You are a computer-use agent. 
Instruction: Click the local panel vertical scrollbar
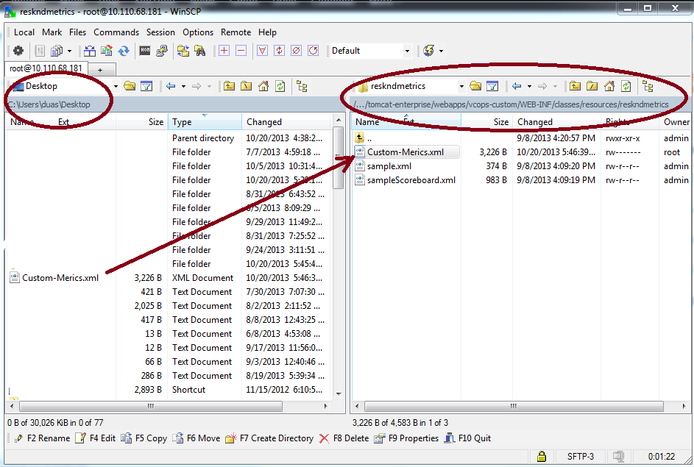339,257
